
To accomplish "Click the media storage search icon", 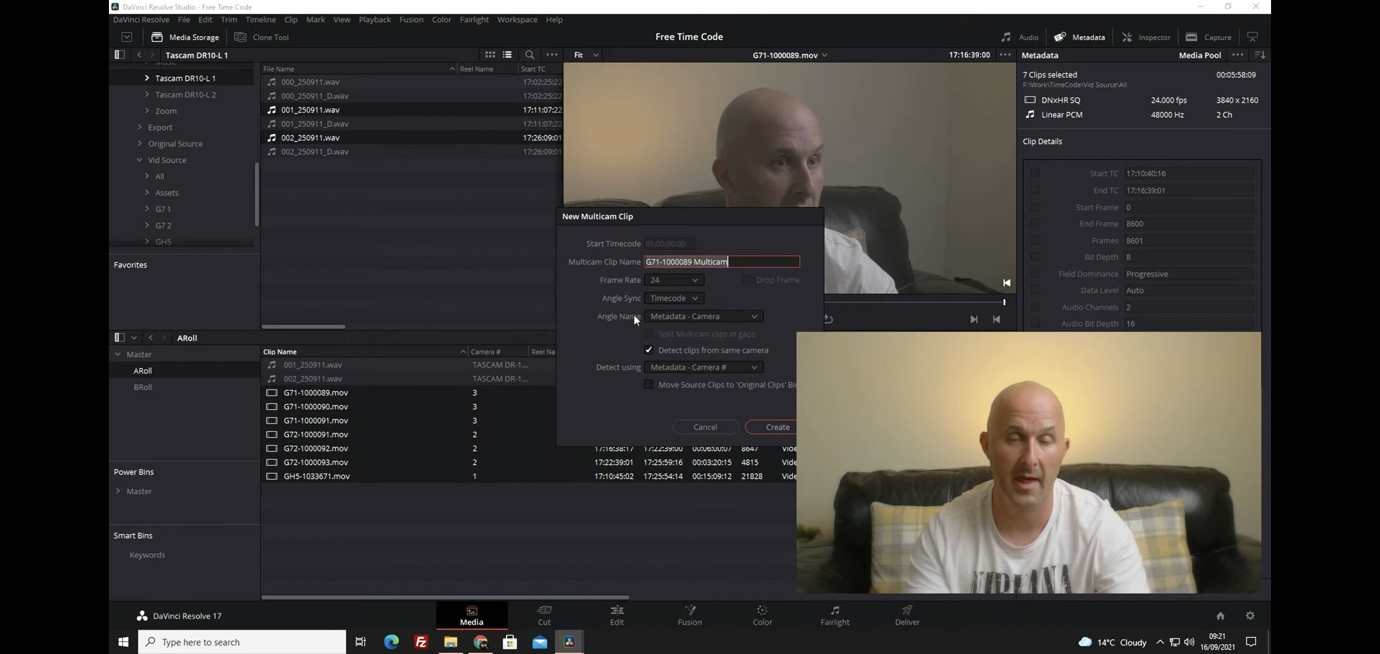I will point(530,54).
